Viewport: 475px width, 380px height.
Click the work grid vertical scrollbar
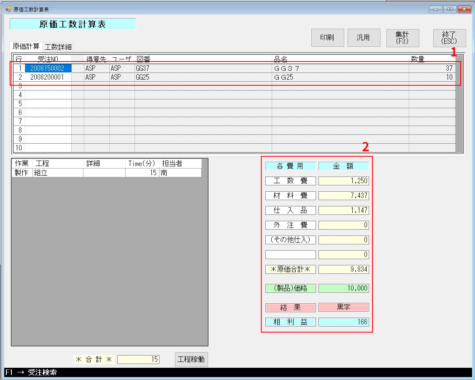tap(205, 252)
